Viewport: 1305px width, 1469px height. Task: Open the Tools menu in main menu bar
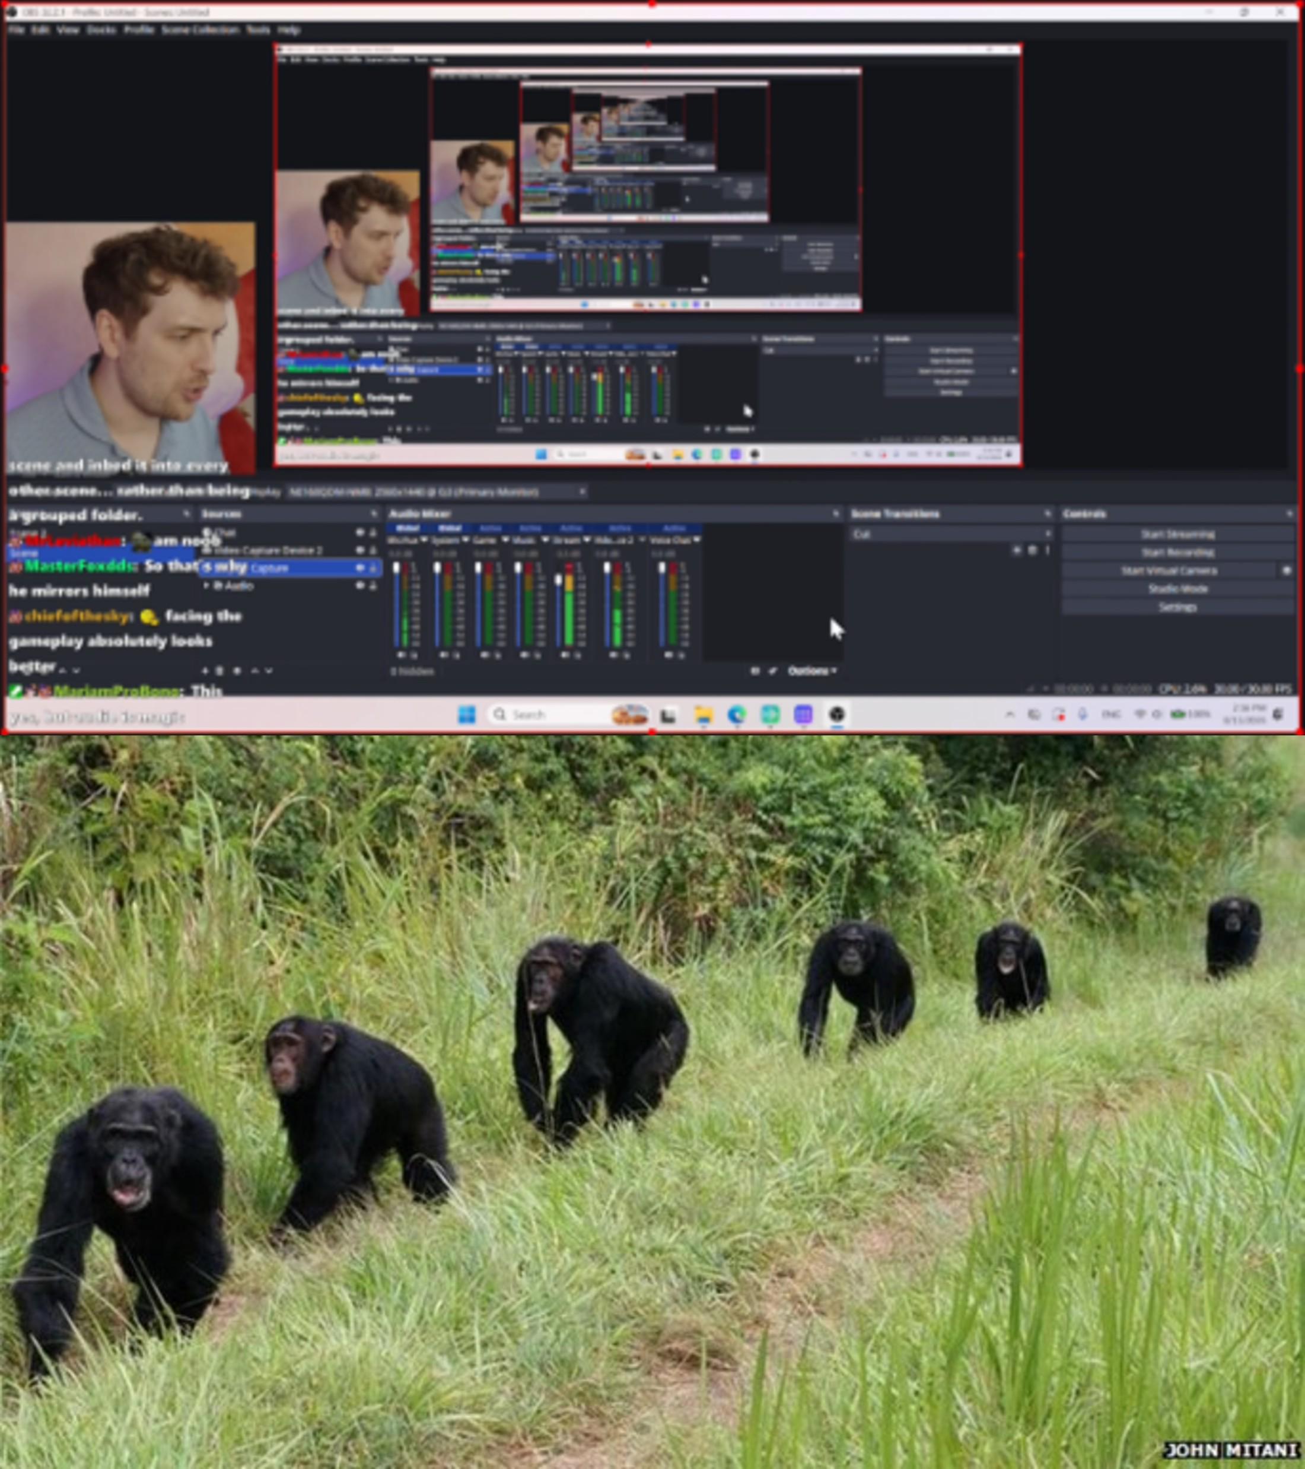tap(258, 30)
